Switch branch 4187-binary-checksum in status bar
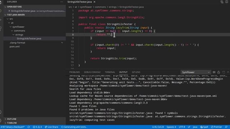This screenshot has height=129, width=230. point(13,127)
